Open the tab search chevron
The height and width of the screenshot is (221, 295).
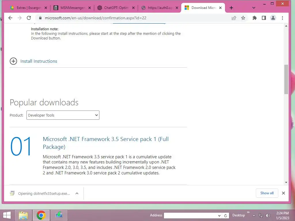pyautogui.click(x=254, y=8)
